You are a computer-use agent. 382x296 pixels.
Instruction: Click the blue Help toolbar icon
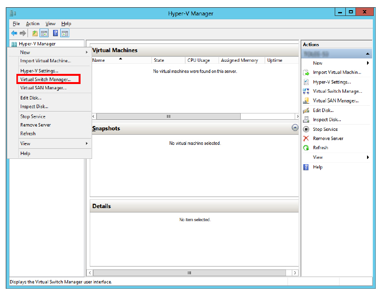(x=55, y=33)
